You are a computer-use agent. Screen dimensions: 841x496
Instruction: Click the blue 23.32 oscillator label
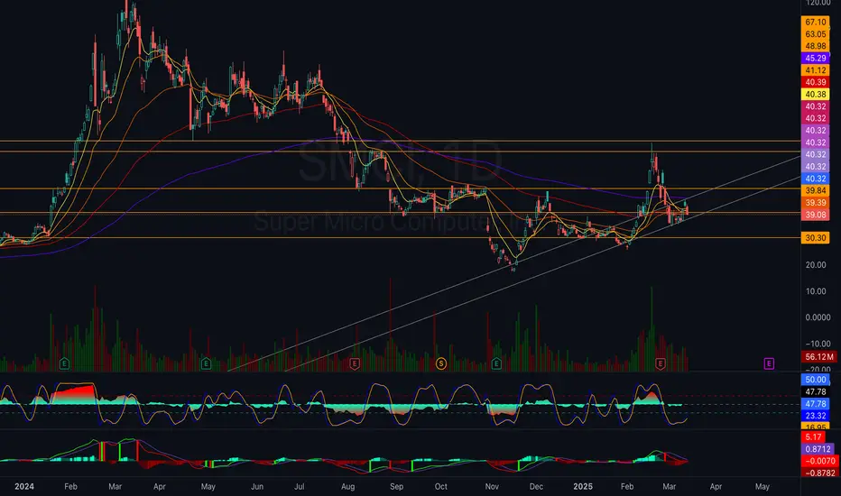pyautogui.click(x=815, y=416)
